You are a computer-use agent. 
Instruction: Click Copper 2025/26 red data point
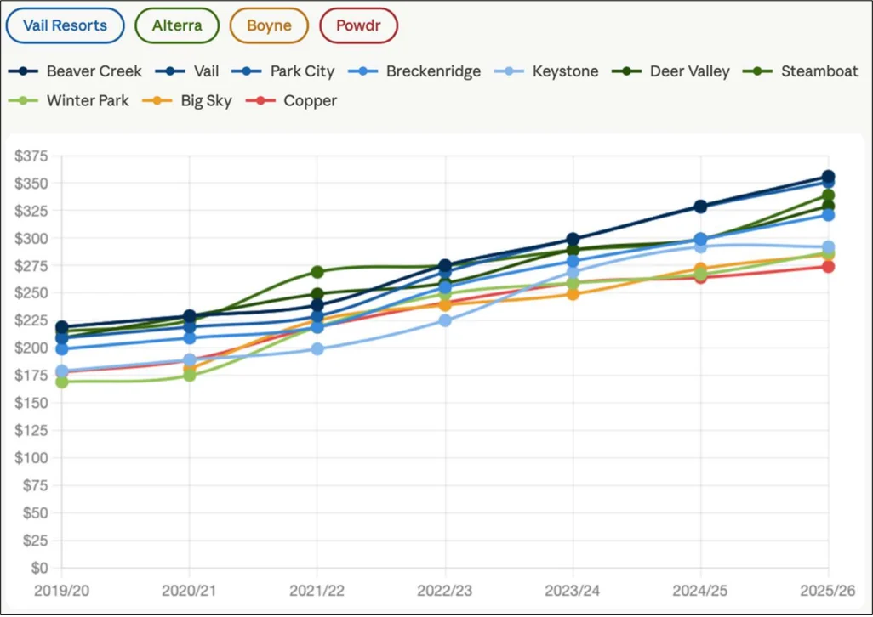pos(828,267)
